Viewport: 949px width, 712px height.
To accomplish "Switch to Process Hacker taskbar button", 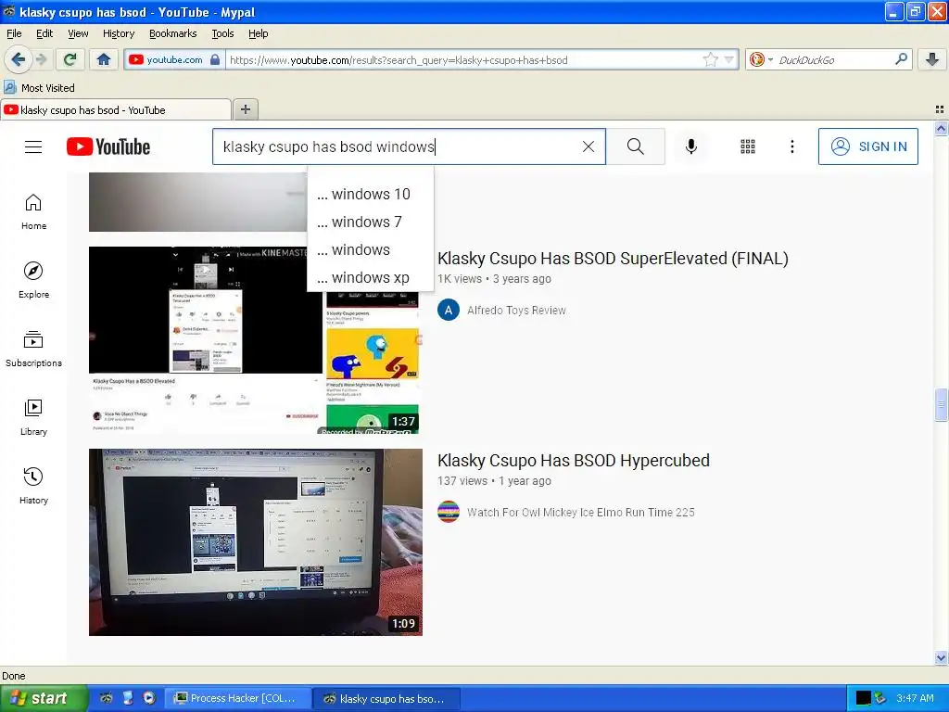I will 238,698.
